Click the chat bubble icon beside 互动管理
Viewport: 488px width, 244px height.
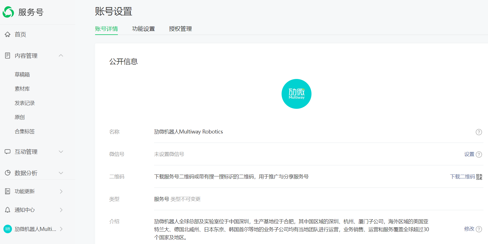click(x=8, y=152)
